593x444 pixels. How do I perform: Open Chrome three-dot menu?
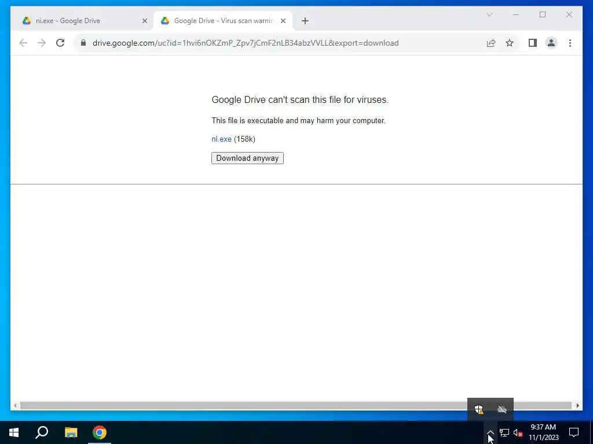[570, 43]
